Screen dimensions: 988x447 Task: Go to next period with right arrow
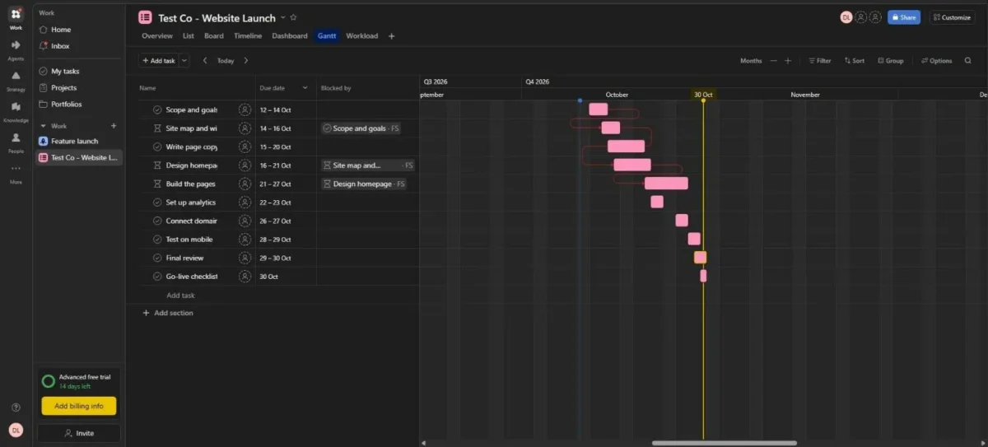245,60
